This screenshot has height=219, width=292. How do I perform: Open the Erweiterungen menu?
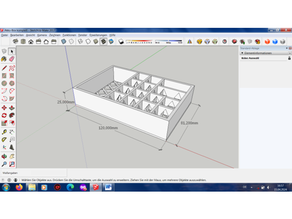point(98,35)
